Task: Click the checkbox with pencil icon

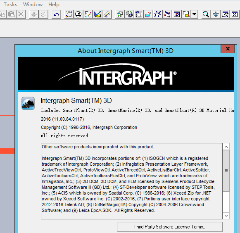Action: click(88, 14)
